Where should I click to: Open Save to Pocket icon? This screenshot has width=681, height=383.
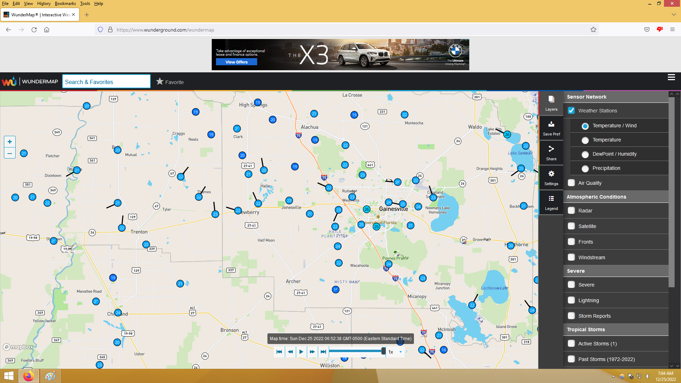coord(647,30)
